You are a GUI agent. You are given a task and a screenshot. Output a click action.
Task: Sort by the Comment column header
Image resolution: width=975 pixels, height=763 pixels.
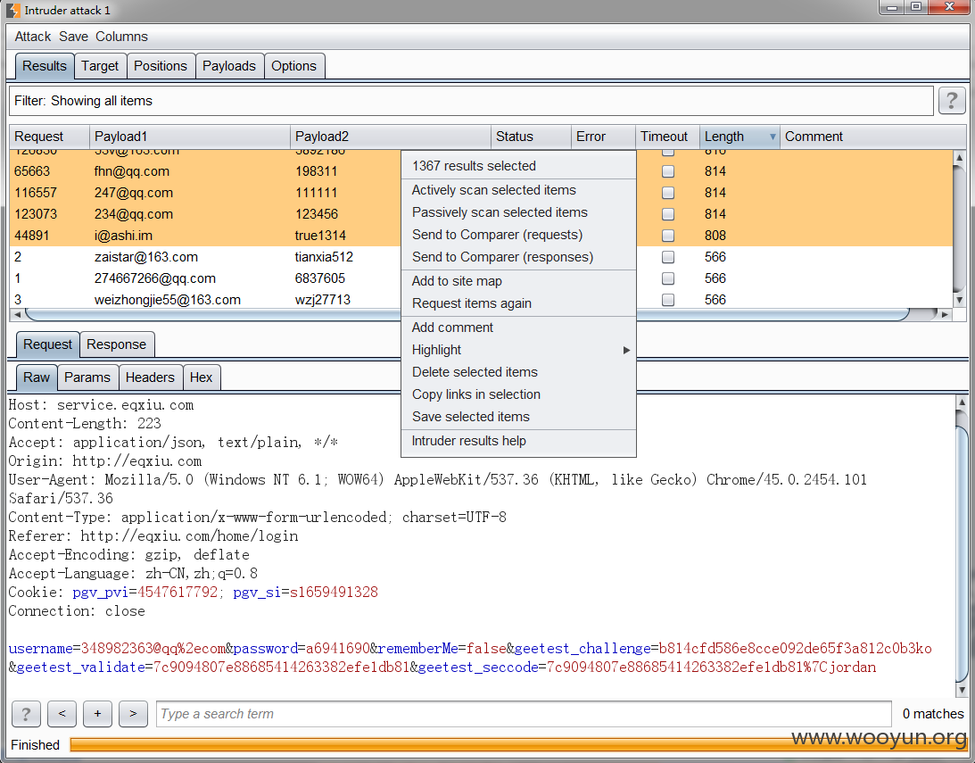[x=873, y=137]
